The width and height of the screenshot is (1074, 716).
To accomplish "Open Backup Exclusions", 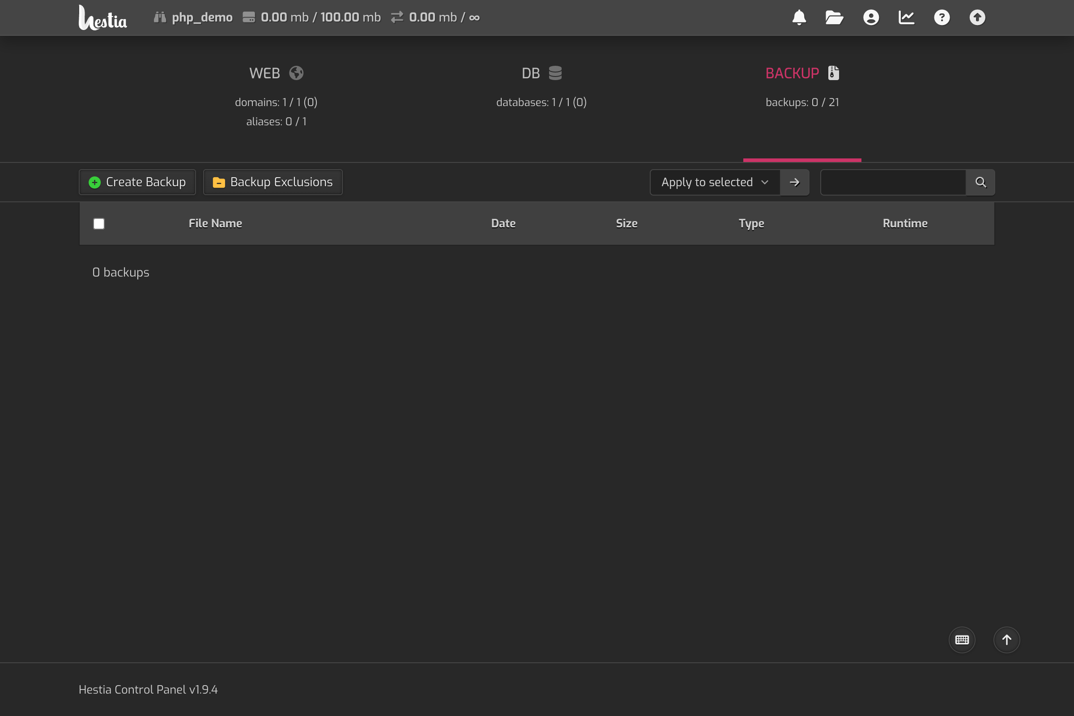I will (273, 182).
